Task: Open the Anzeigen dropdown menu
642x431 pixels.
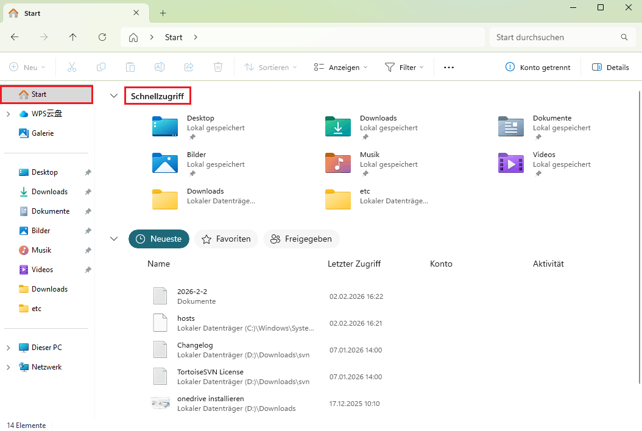Action: click(x=340, y=68)
